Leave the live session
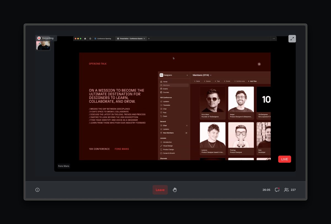The width and height of the screenshot is (331, 224). click(160, 190)
